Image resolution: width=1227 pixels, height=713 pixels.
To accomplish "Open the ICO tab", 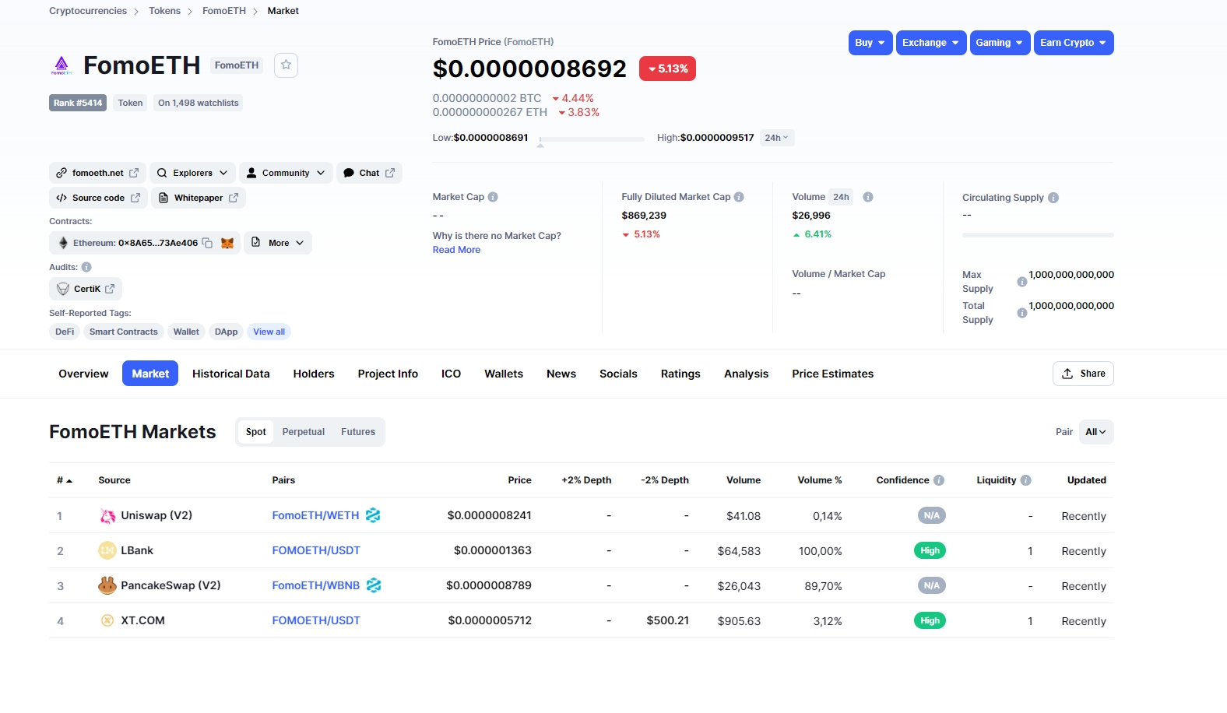I will [x=451, y=374].
